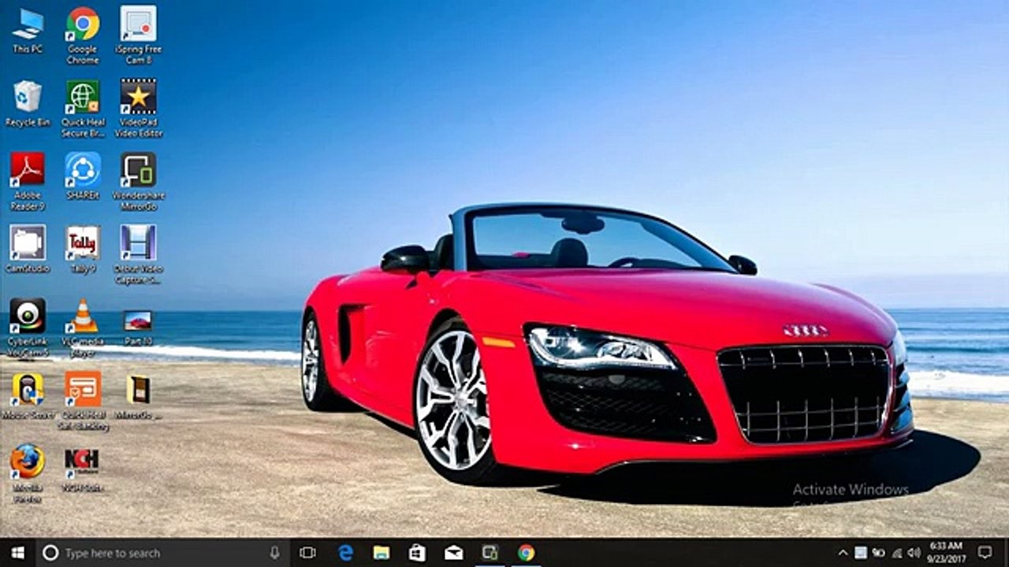Select the VideoPad Video Editor shortcut
This screenshot has height=567, width=1009.
click(138, 108)
